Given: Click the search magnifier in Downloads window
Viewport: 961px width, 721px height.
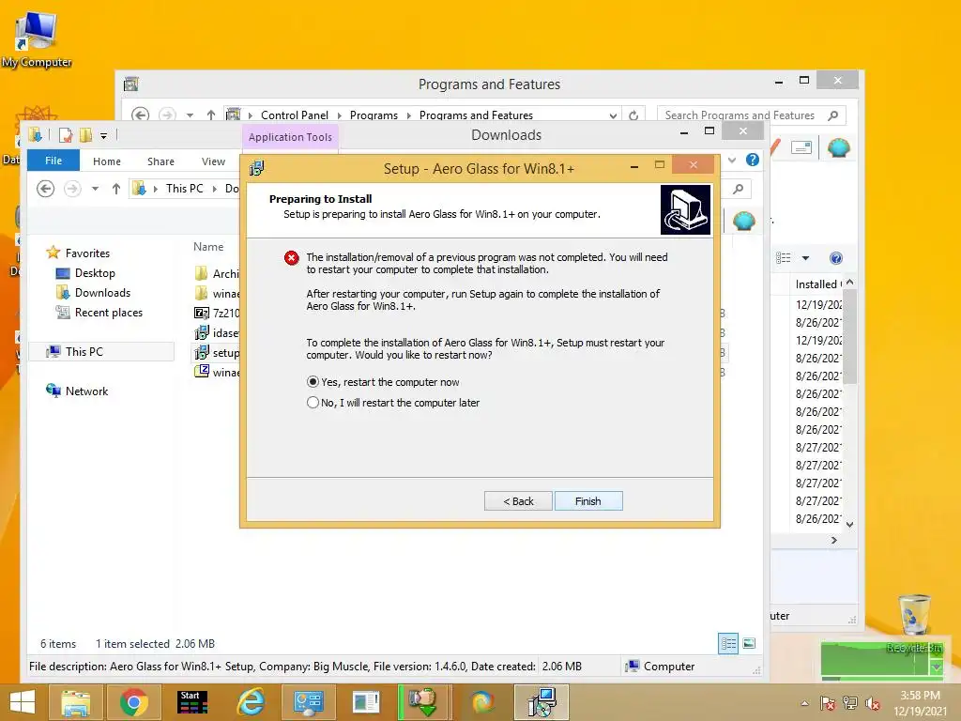Looking at the screenshot, I should [738, 189].
